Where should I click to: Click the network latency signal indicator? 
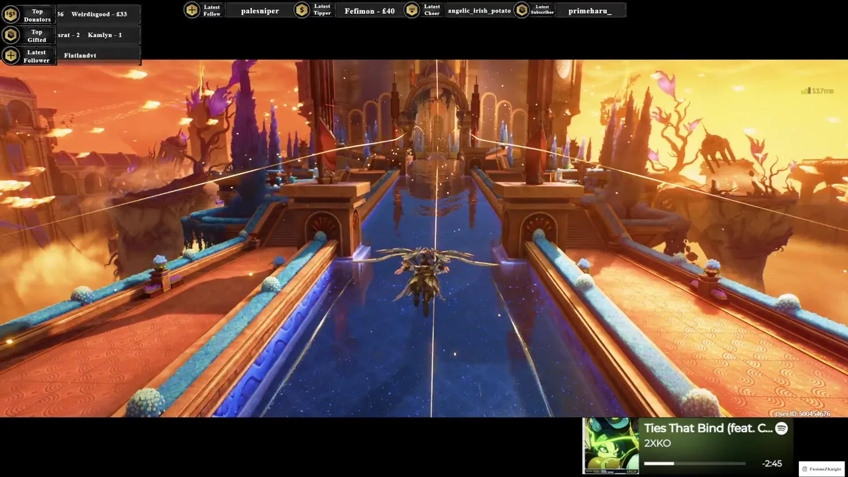point(817,91)
